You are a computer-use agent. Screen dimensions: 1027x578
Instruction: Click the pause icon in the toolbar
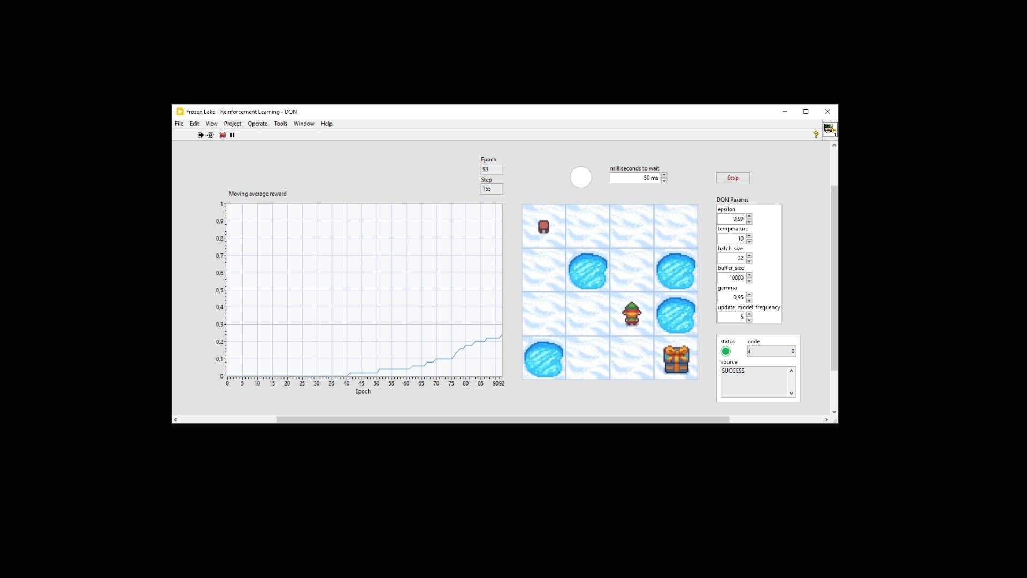[x=232, y=135]
